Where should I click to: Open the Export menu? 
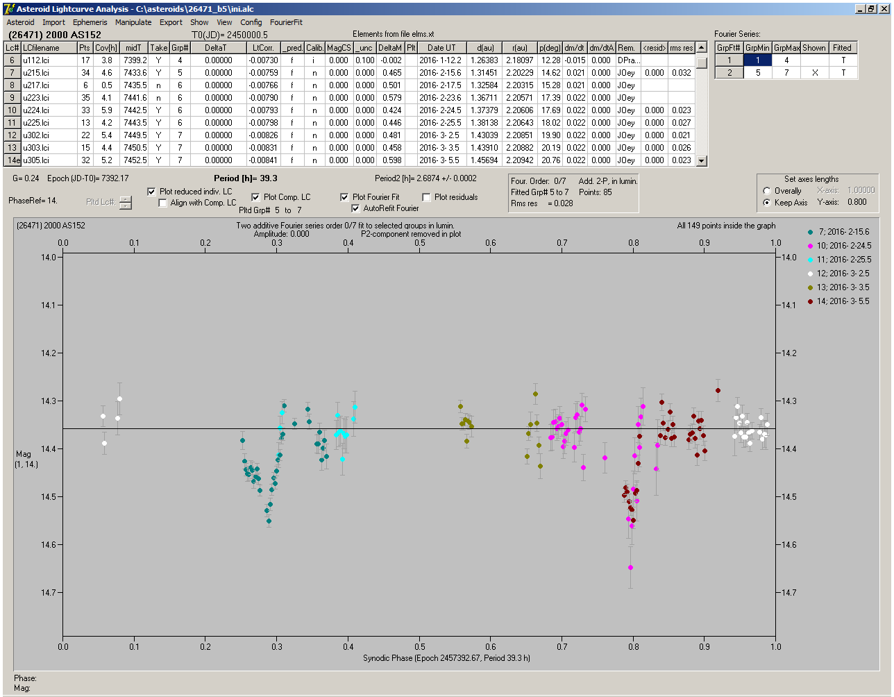tap(171, 22)
